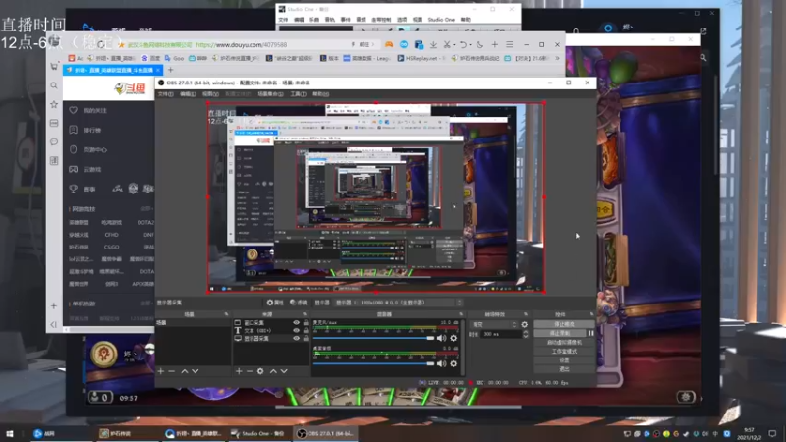Add a new source with plus icon

[239, 371]
